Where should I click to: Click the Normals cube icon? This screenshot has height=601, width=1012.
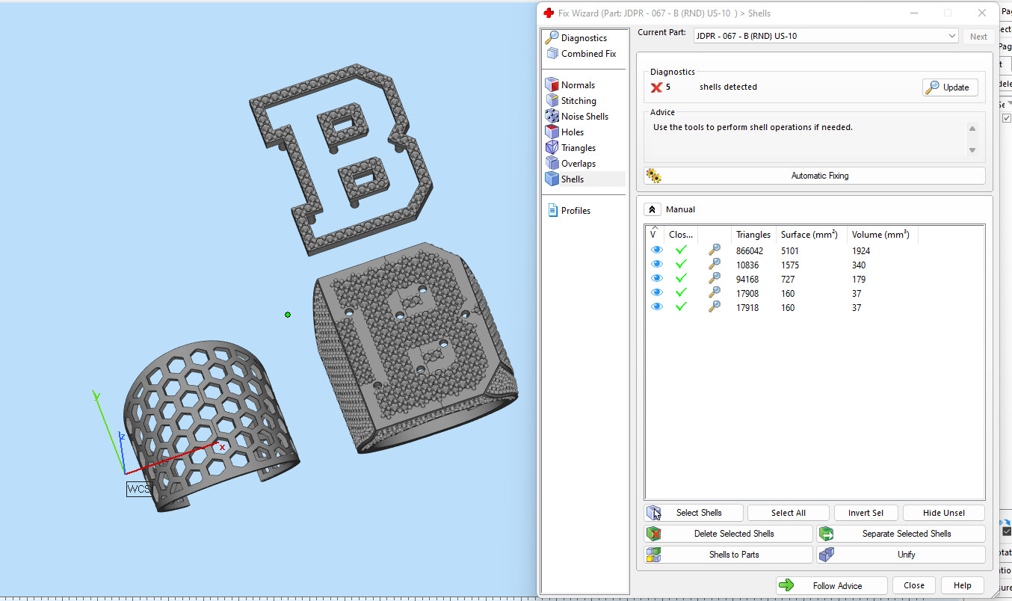552,84
